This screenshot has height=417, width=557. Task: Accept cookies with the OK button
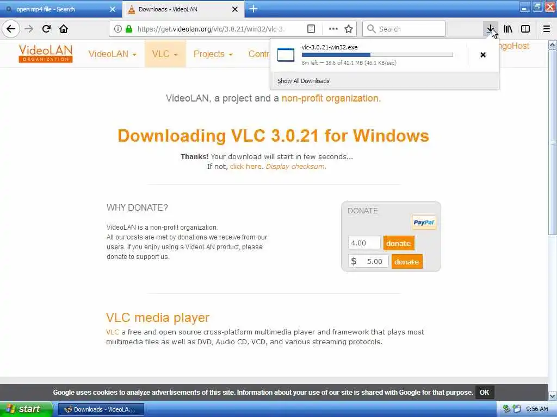(x=484, y=392)
